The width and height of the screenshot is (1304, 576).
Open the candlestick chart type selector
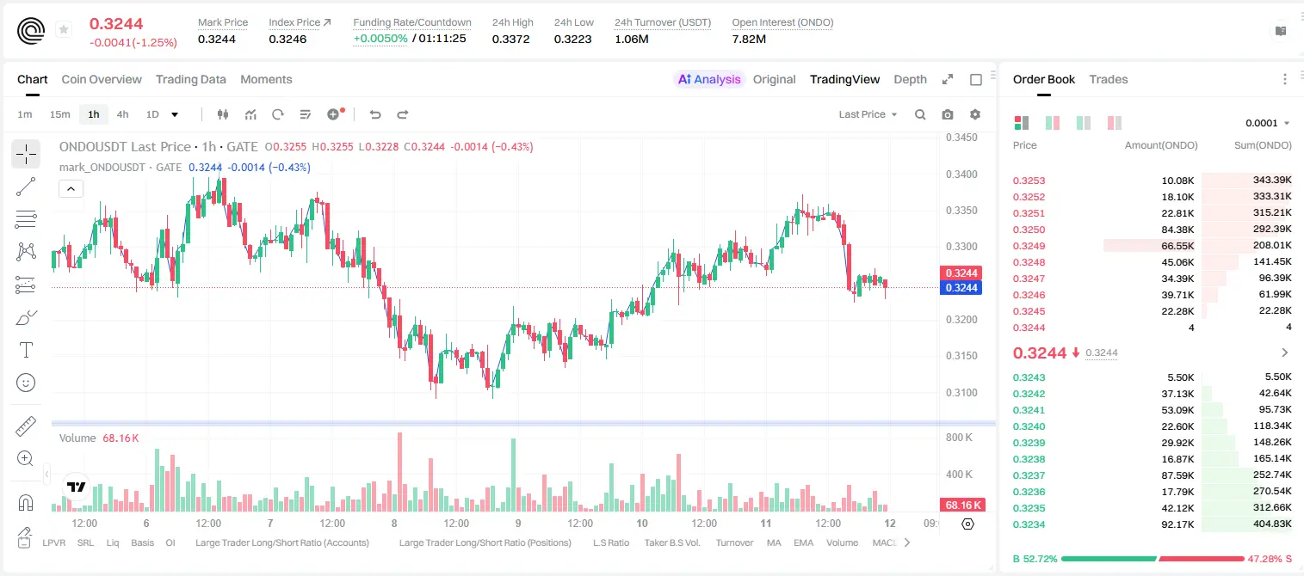click(224, 114)
